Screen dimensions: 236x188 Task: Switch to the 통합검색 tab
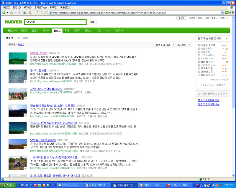coord(12,31)
